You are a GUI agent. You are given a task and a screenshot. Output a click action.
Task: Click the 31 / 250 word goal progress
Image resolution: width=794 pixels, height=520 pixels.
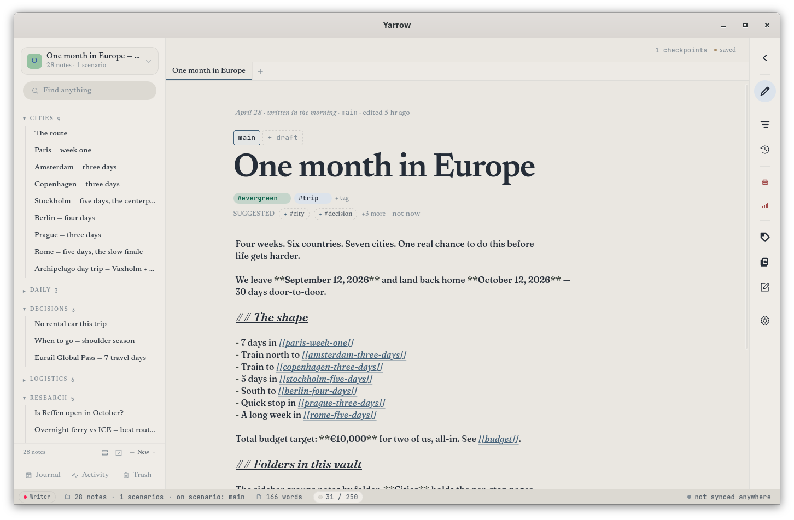tap(339, 497)
